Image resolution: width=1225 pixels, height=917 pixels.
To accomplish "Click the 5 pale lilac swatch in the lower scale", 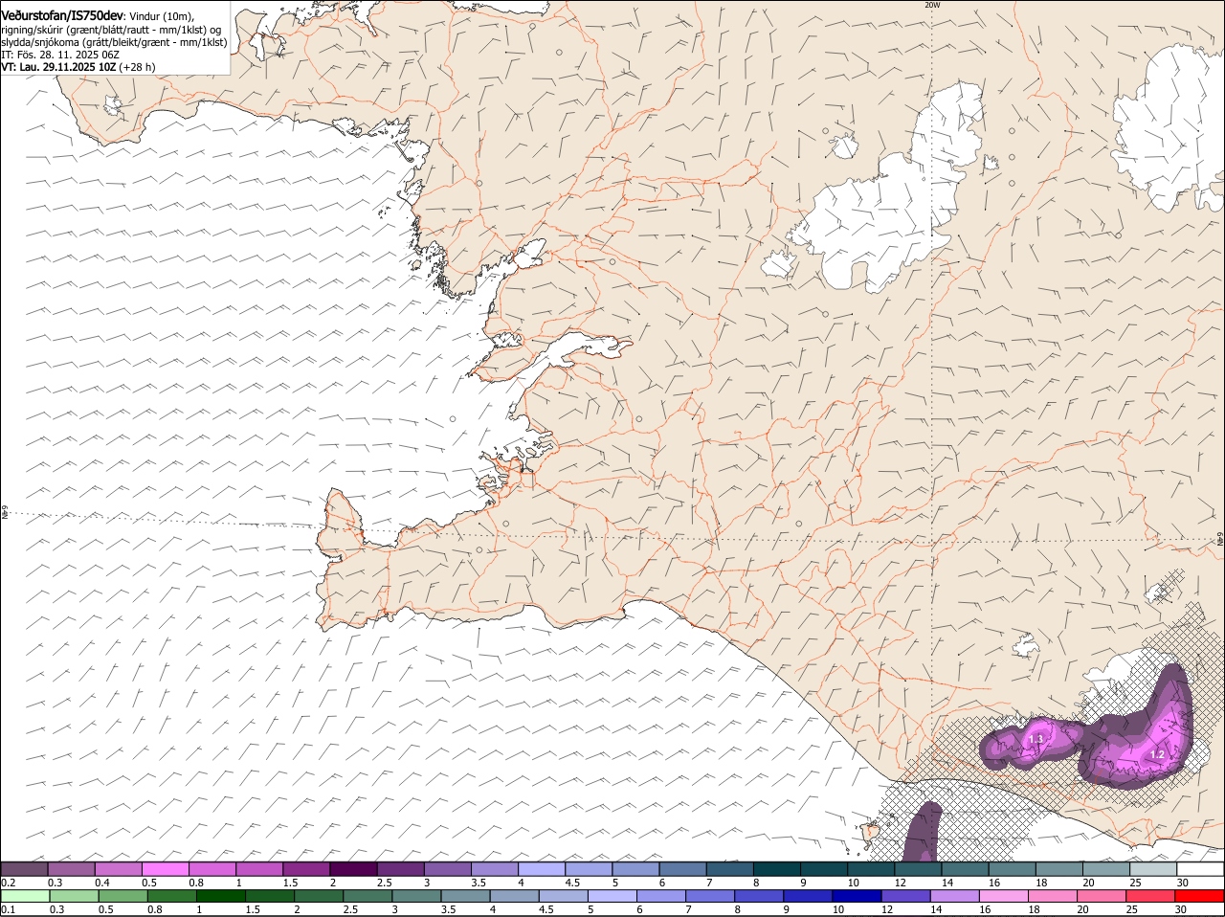I will coord(612,896).
